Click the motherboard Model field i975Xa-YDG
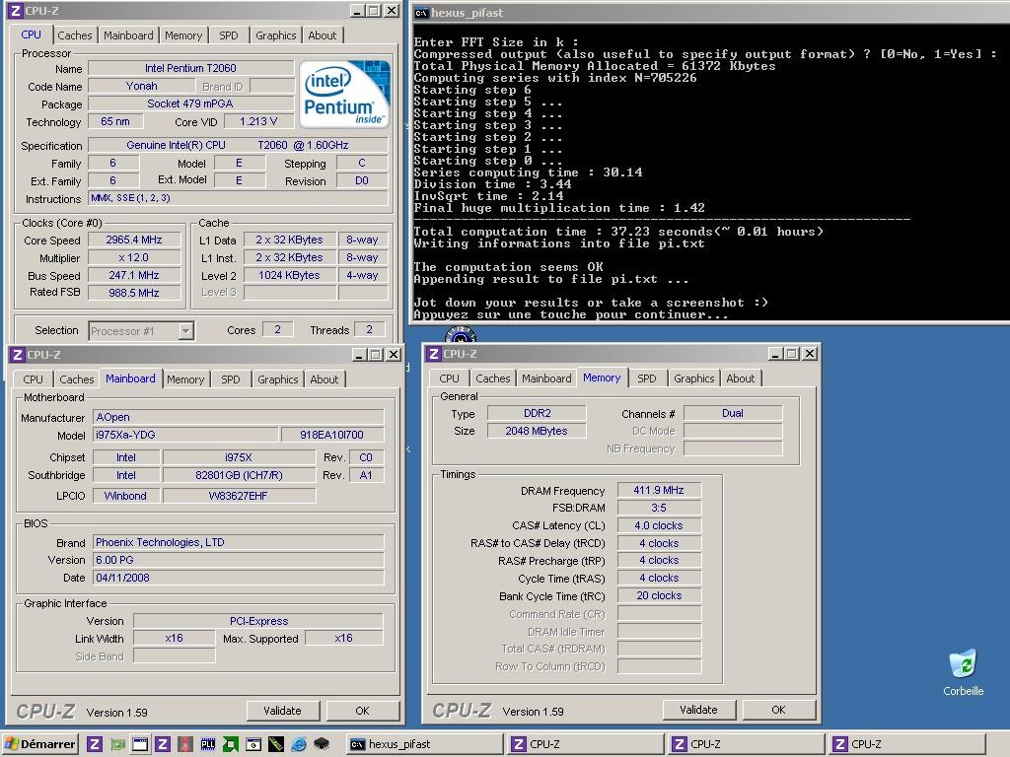 coord(186,435)
